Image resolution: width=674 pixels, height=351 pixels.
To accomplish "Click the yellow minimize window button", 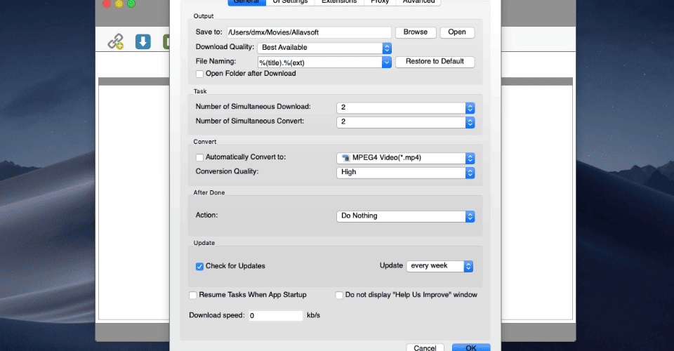I will coord(119,4).
